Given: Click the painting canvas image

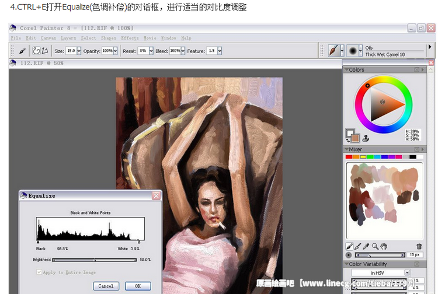Looking at the screenshot, I should [199, 185].
